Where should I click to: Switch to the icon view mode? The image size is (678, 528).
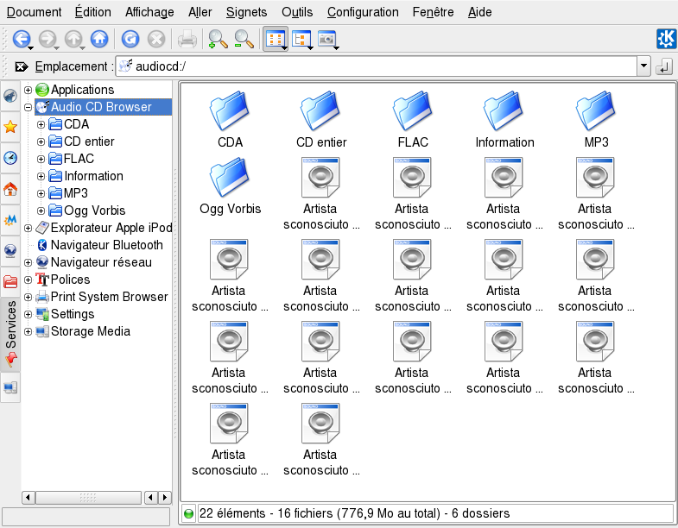click(274, 39)
